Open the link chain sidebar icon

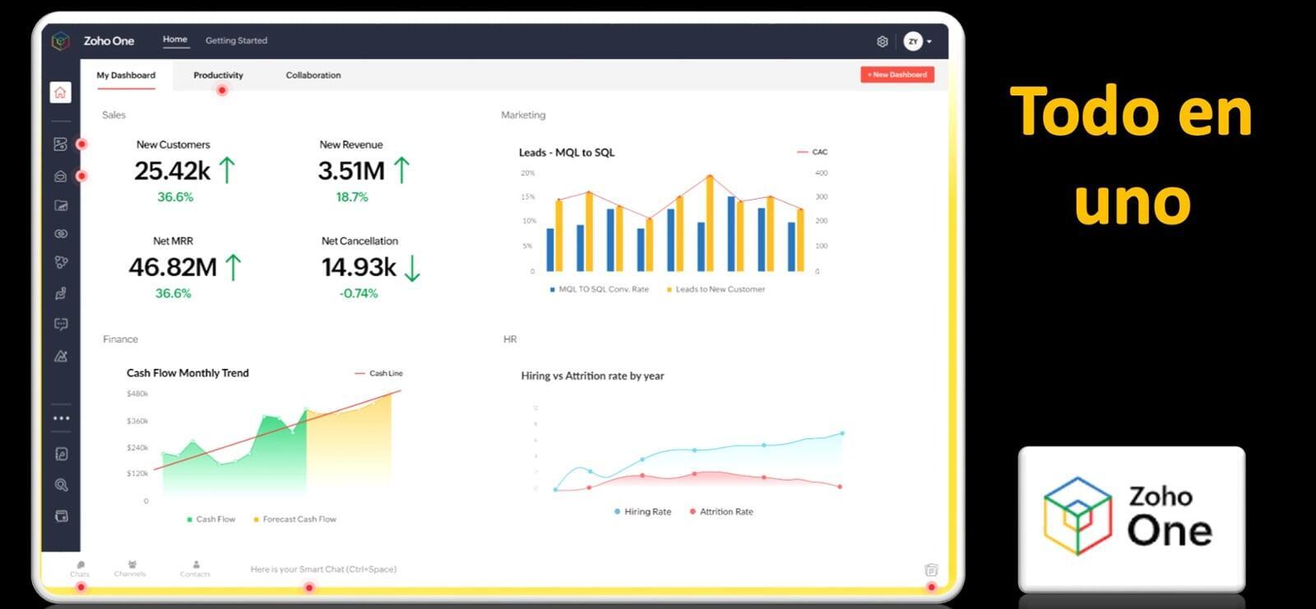point(61,234)
